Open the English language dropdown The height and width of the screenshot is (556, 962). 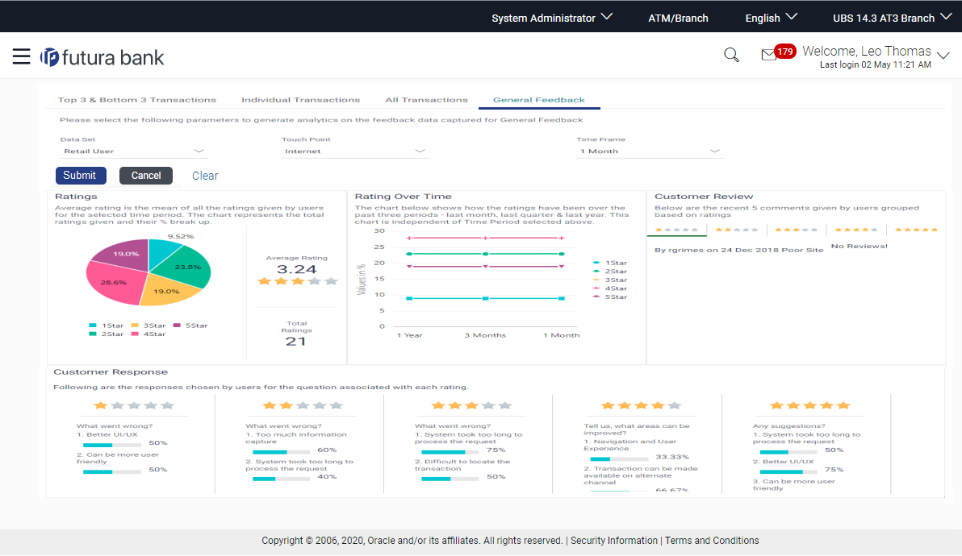[x=771, y=18]
